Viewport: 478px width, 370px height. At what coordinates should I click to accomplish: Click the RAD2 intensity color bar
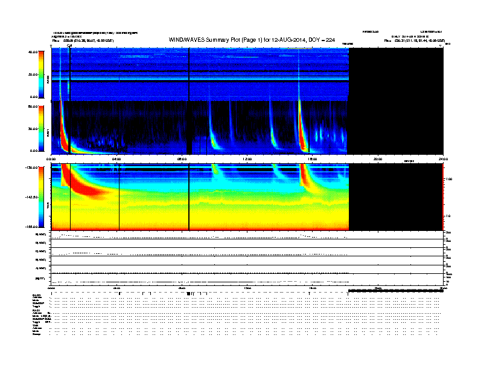pyautogui.click(x=41, y=74)
